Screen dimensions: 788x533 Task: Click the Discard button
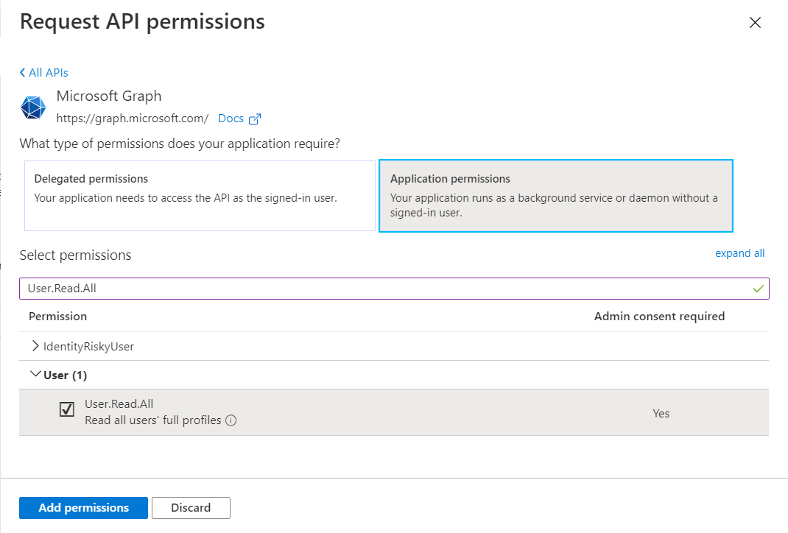[x=191, y=508]
